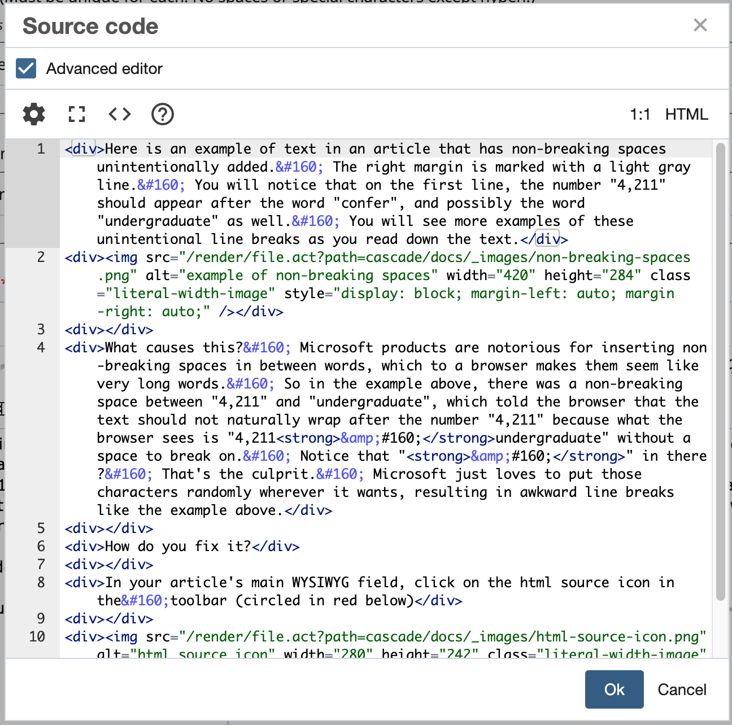Select line number 4 in the gutter
Image resolution: width=732 pixels, height=725 pixels.
(41, 347)
